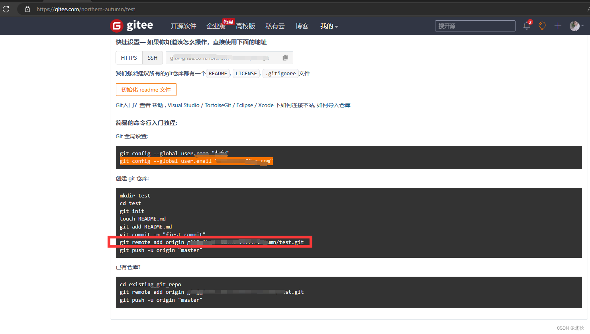Open the 开源软件 menu
590x334 pixels.
click(x=183, y=26)
